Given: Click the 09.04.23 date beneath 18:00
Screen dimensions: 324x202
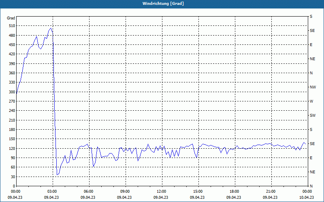Looking at the screenshot, I should coord(234,198).
